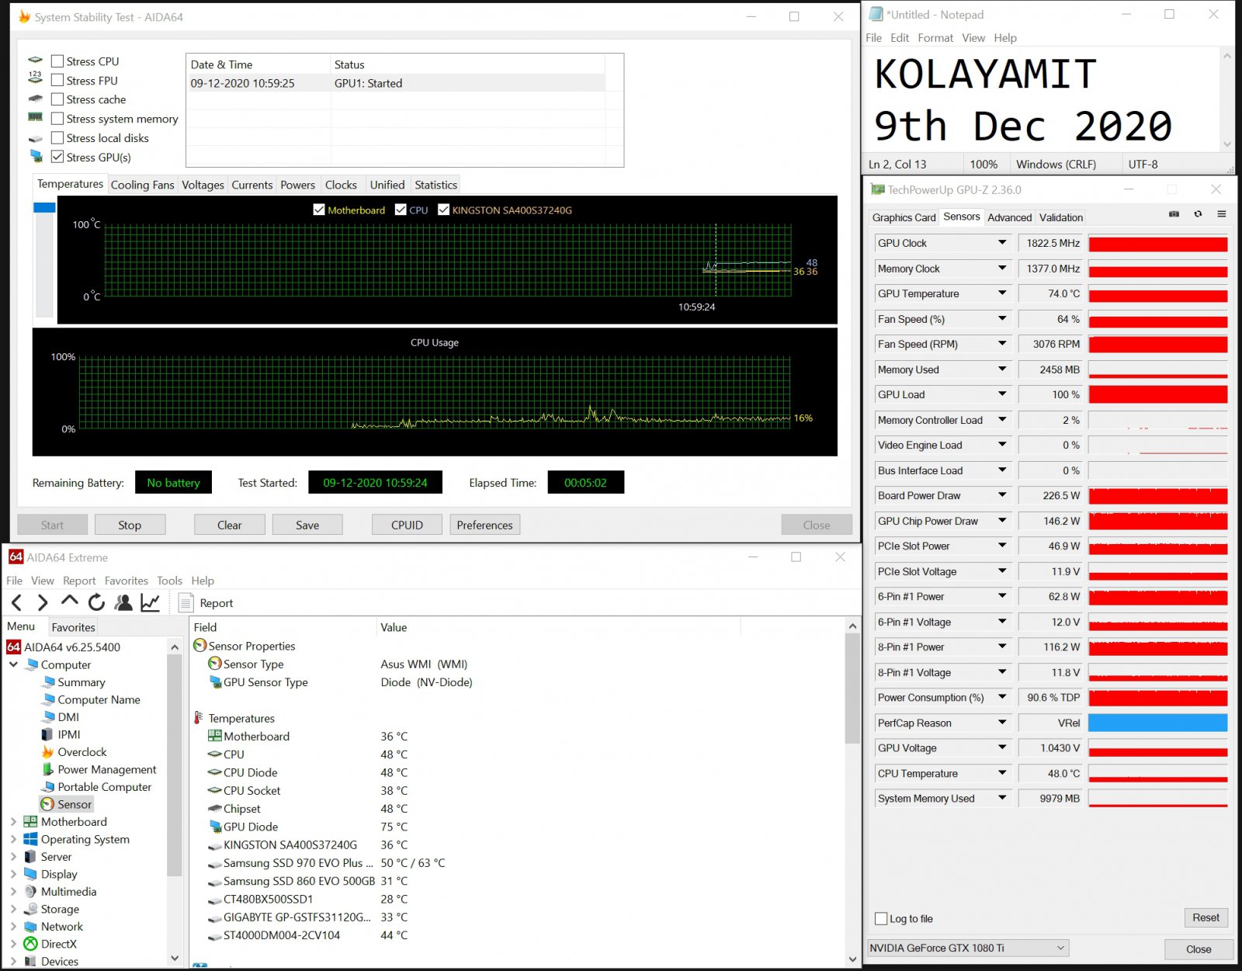This screenshot has height=971, width=1242.
Task: Open the Fan Speed (RPM) dropdown
Action: point(1002,344)
